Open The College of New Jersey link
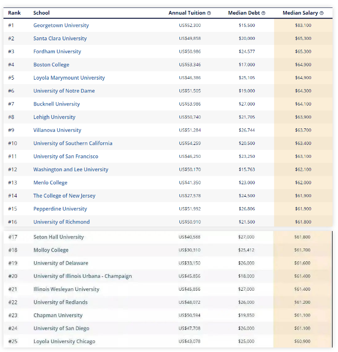Screen dimensions: 338x352 pos(64,196)
